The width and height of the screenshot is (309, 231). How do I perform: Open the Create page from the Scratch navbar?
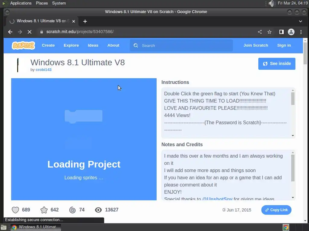click(x=48, y=45)
